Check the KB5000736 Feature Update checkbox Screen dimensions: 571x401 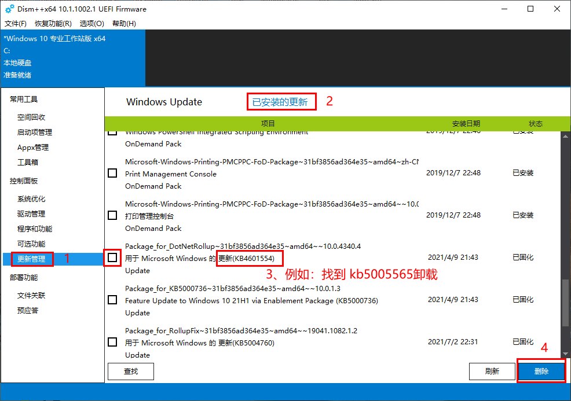click(112, 300)
